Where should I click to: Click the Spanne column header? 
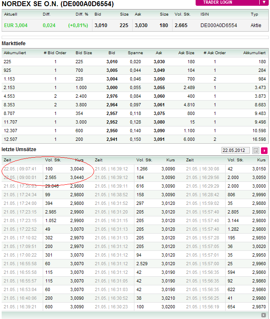pyautogui.click(x=135, y=53)
